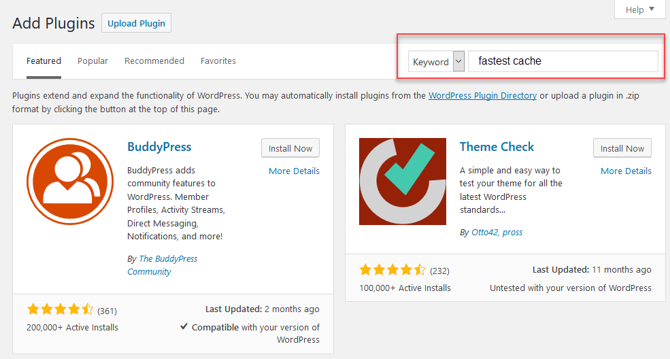Viewport: 670px width, 359px height.
Task: Click BuddyPress star rating
Action: click(x=60, y=310)
